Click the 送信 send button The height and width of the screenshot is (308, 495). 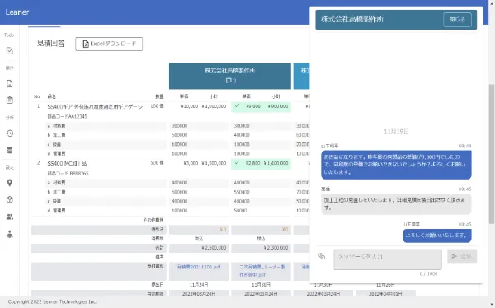coord(462,256)
